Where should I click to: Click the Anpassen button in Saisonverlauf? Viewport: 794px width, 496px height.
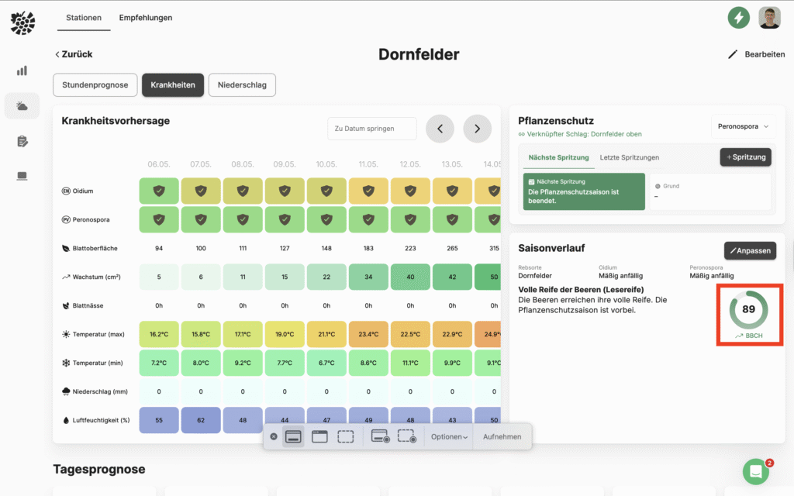click(x=750, y=250)
